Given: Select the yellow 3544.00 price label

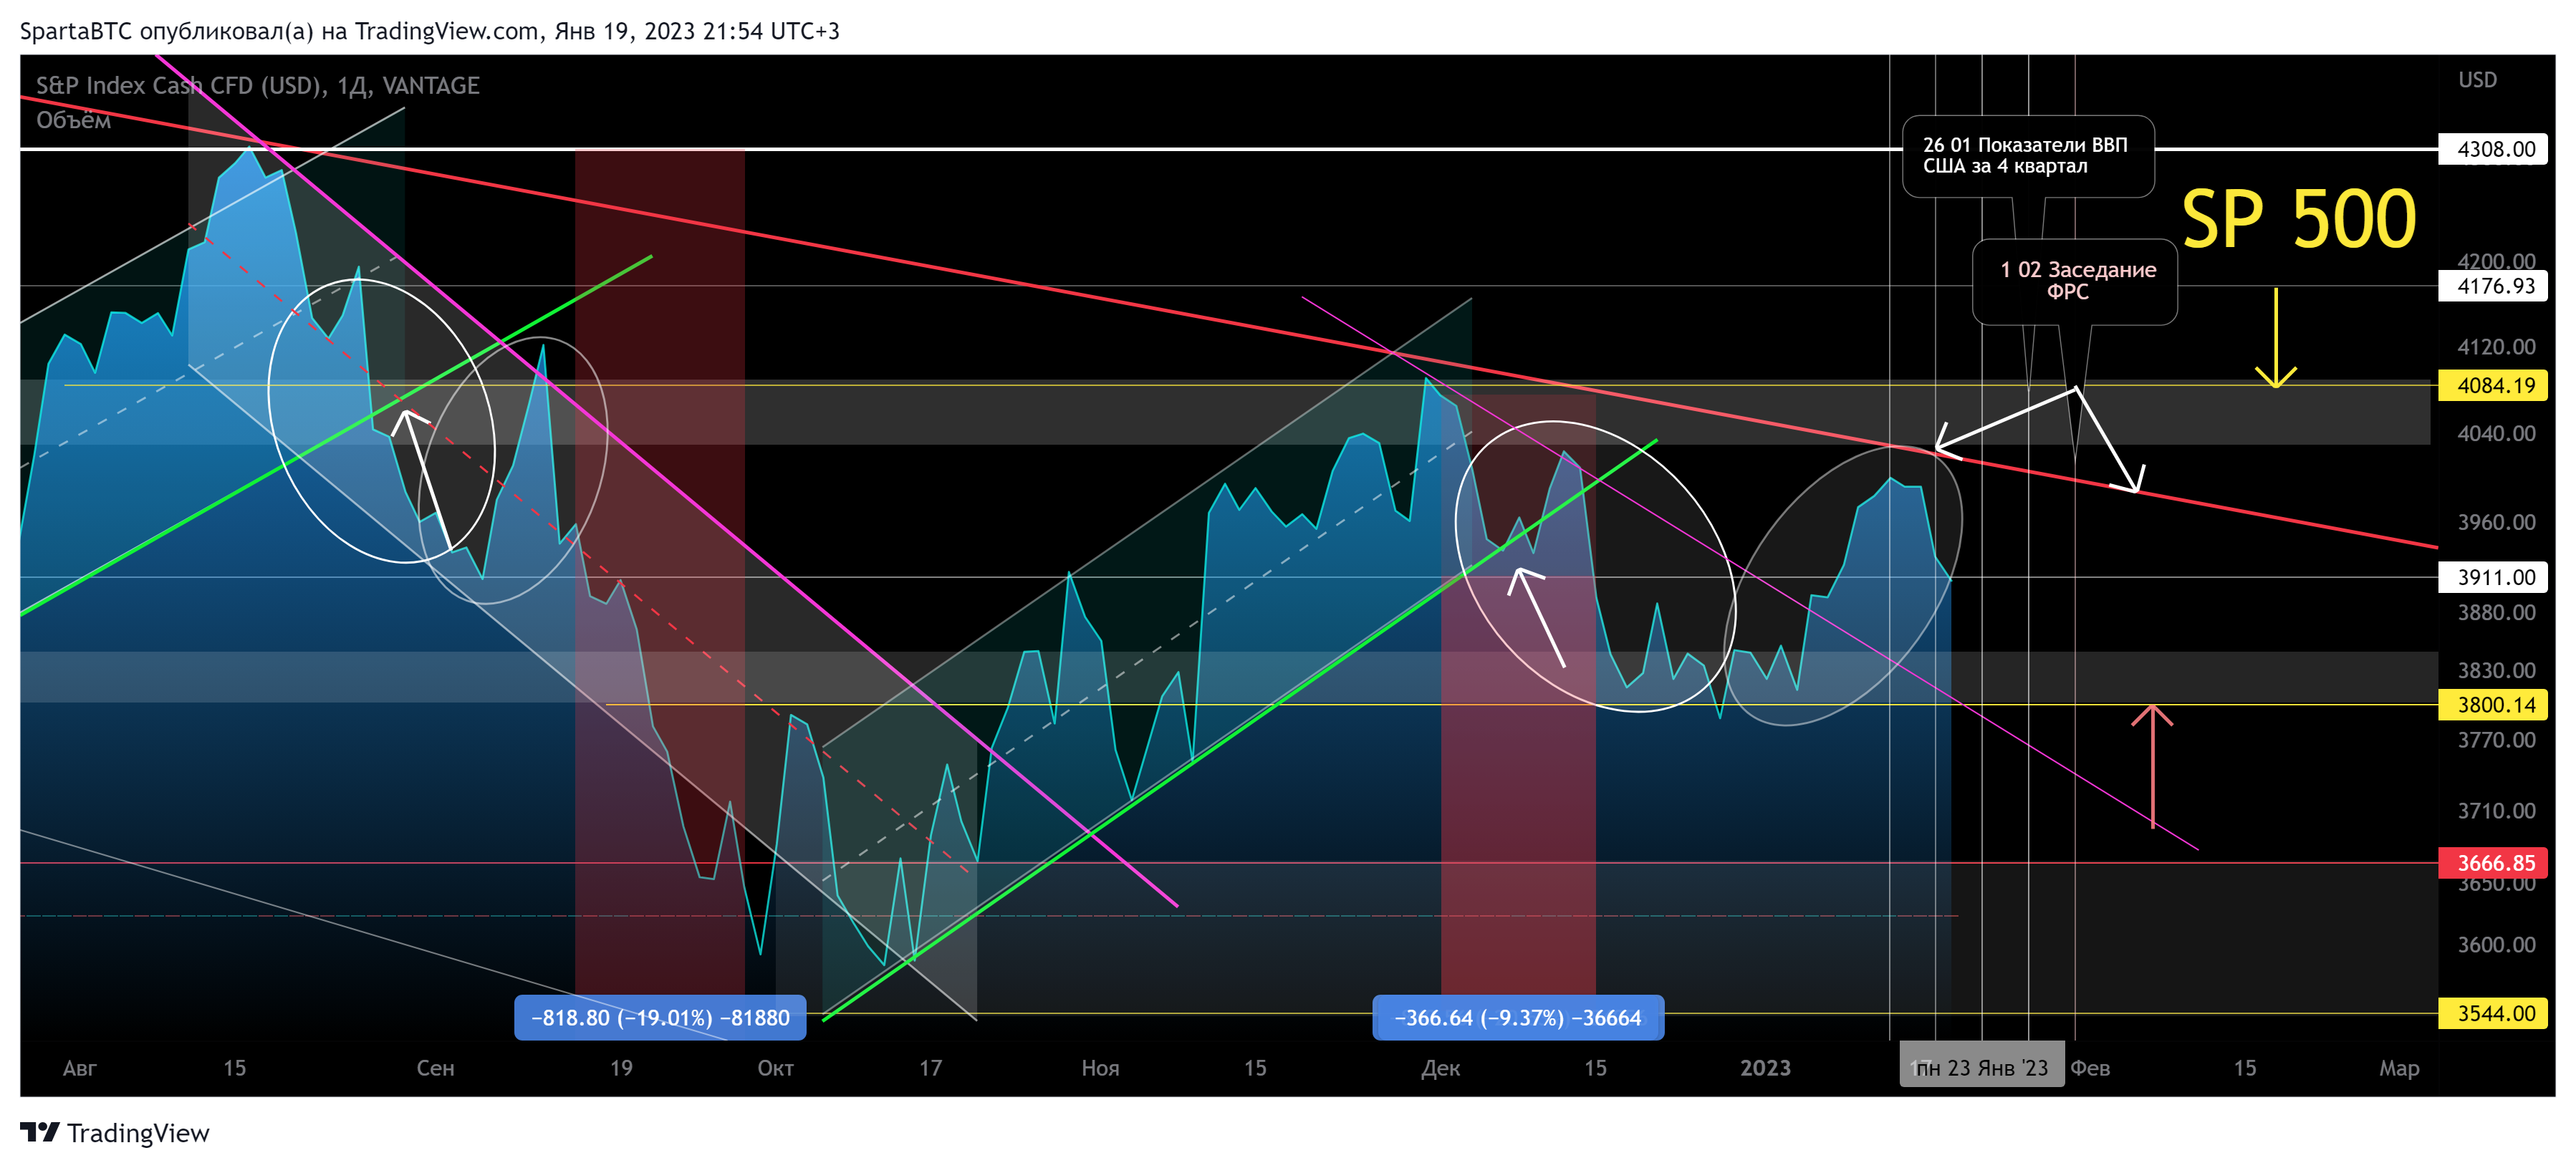Looking at the screenshot, I should (2493, 1014).
